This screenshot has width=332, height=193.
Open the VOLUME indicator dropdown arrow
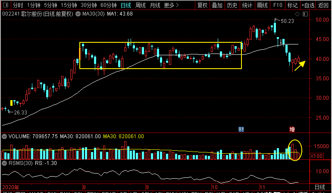(5, 136)
